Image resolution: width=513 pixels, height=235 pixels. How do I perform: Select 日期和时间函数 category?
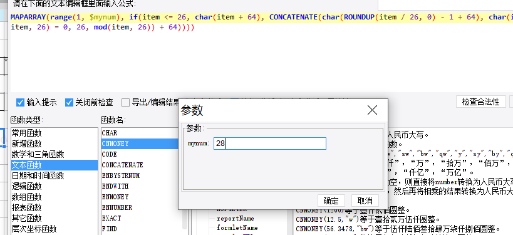pos(54,175)
